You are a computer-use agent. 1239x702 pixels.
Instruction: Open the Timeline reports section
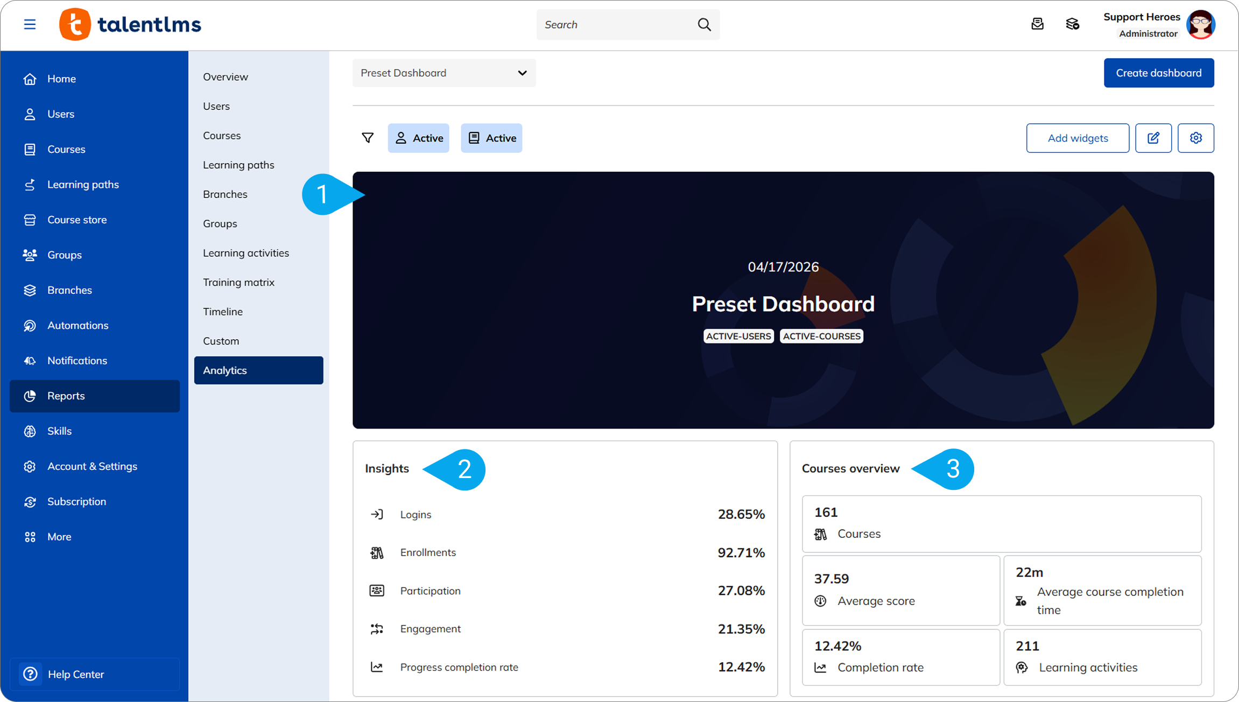click(x=222, y=312)
